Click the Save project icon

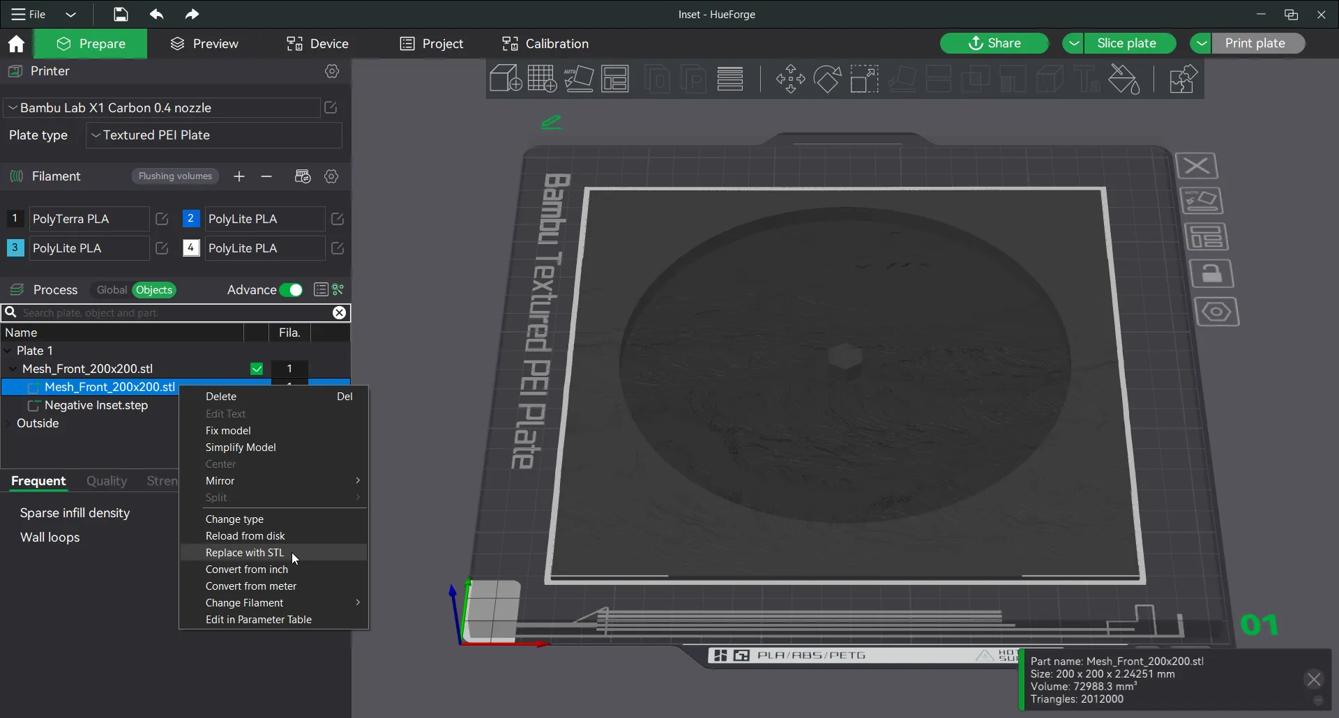coord(121,14)
